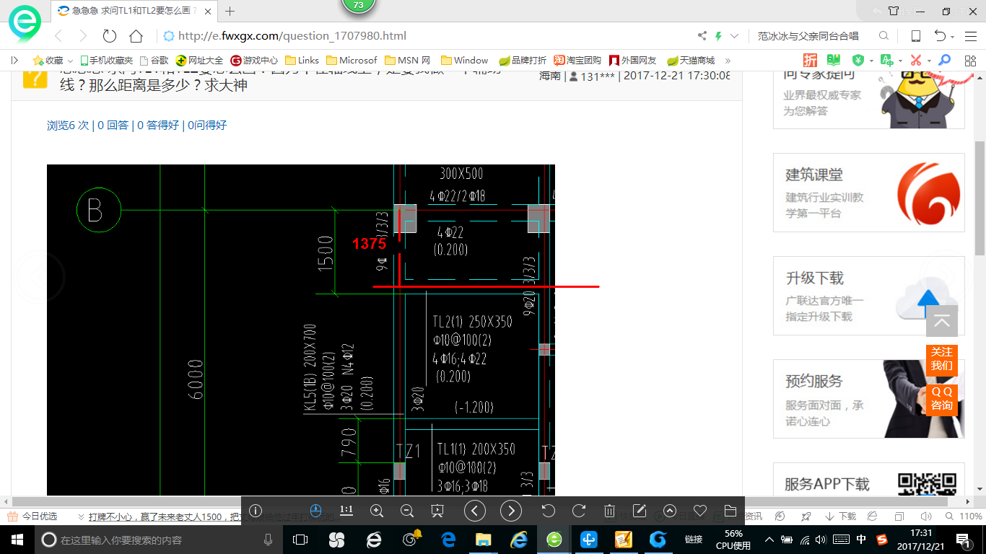Toggle mouse-wheel zoom mode in viewer toolbar
Viewport: 986px width, 554px height.
tap(315, 511)
